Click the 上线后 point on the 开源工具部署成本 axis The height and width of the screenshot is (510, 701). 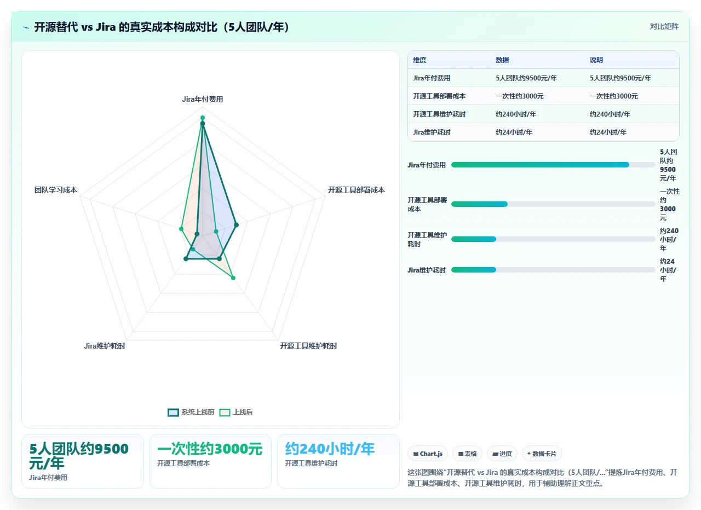pos(216,231)
